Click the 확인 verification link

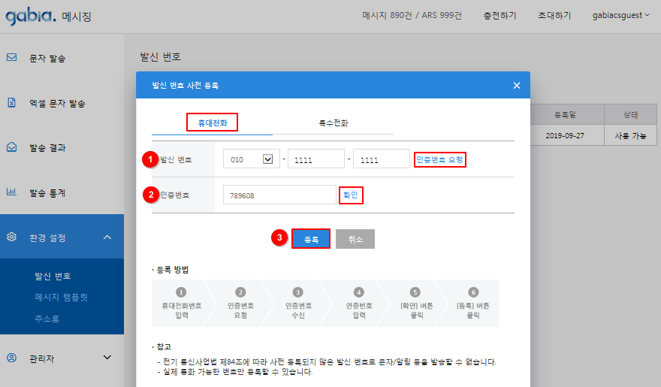click(352, 195)
